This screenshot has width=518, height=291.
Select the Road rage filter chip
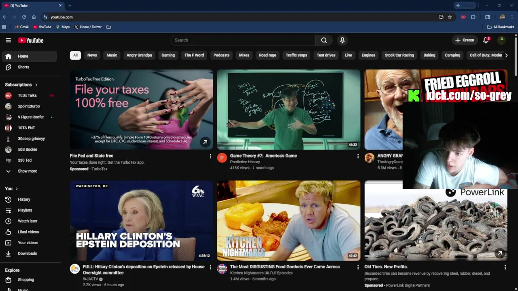click(x=267, y=55)
